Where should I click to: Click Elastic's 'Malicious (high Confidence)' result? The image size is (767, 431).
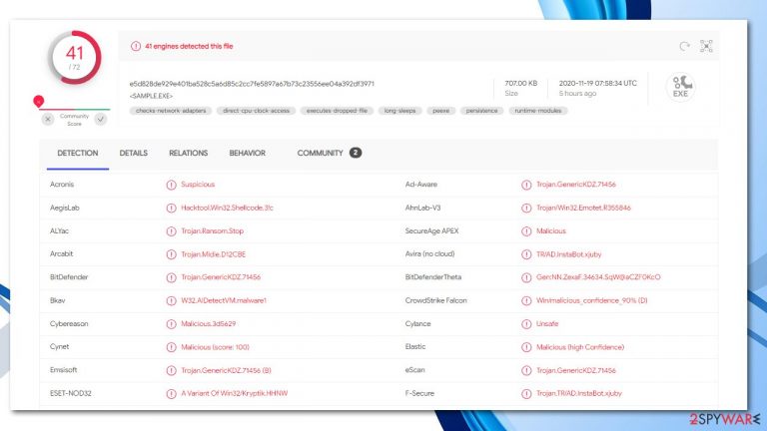point(580,347)
